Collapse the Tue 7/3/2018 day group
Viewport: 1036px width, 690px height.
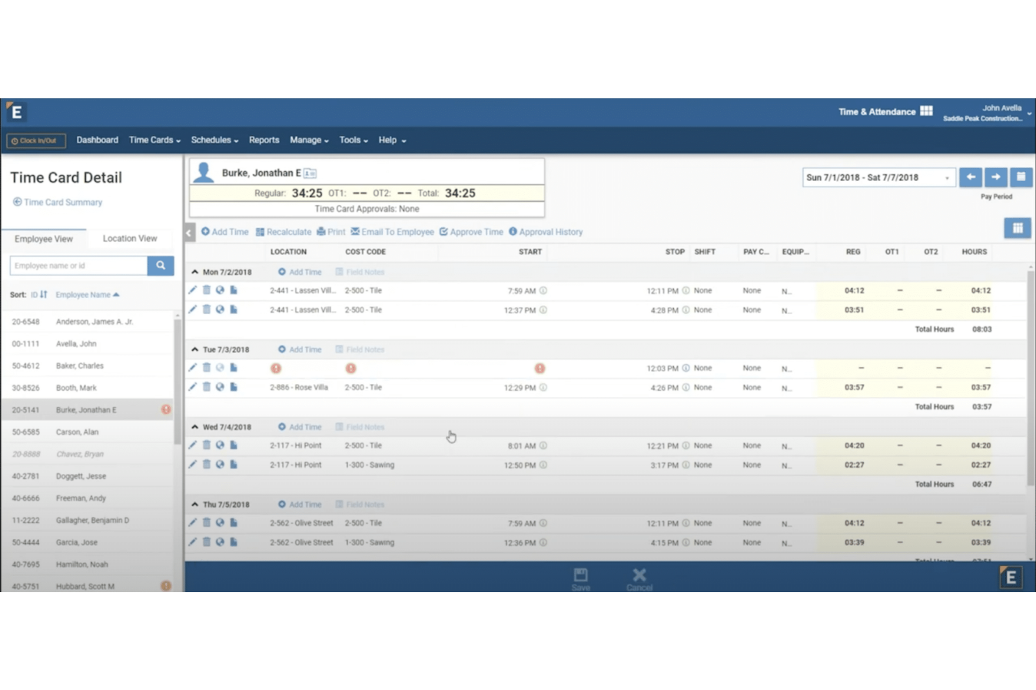(195, 349)
